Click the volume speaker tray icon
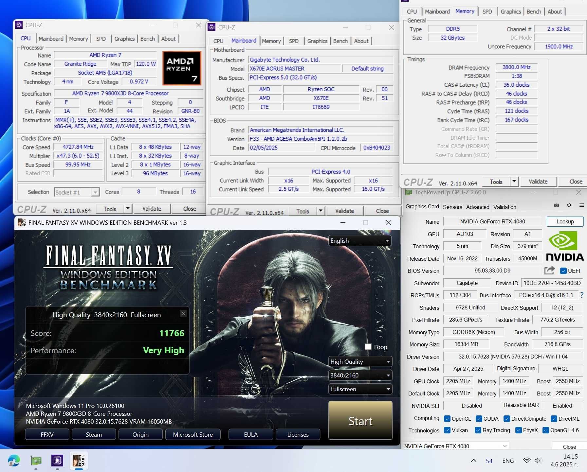Screen dimensions: 587x472 538,461
